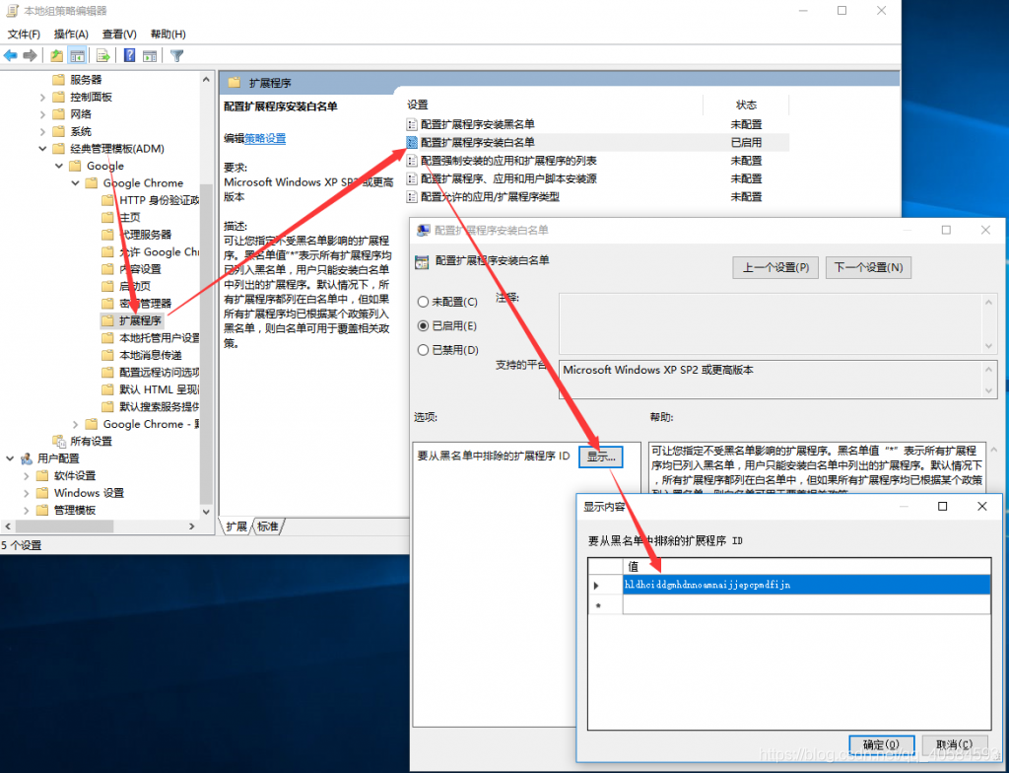
Task: Click the gray forward arrow toolbar icon
Action: pyautogui.click(x=30, y=56)
